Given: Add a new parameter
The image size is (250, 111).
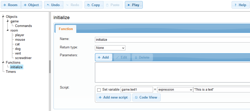Looking at the screenshot, I should click(x=103, y=58).
